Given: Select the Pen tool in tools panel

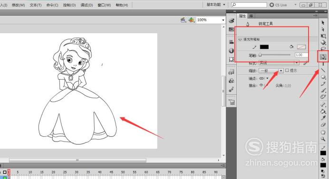Looking at the screenshot, I should click(x=323, y=57).
